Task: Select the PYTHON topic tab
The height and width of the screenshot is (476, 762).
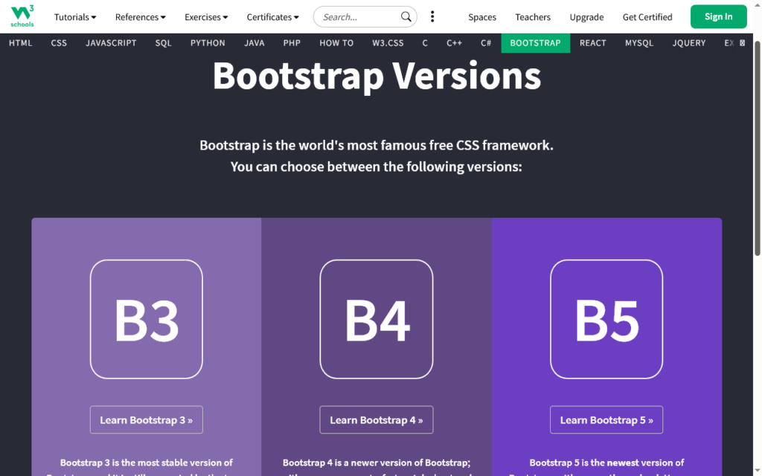Action: pos(208,43)
